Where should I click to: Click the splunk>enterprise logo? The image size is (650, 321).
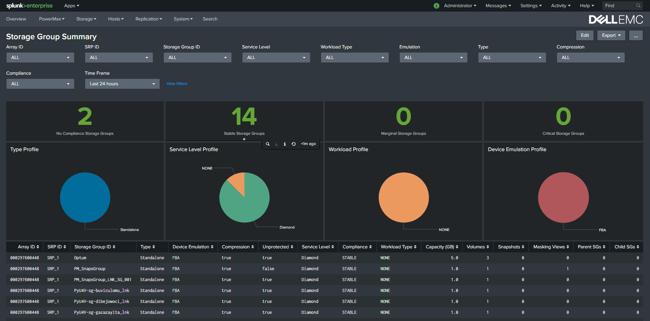click(x=29, y=5)
